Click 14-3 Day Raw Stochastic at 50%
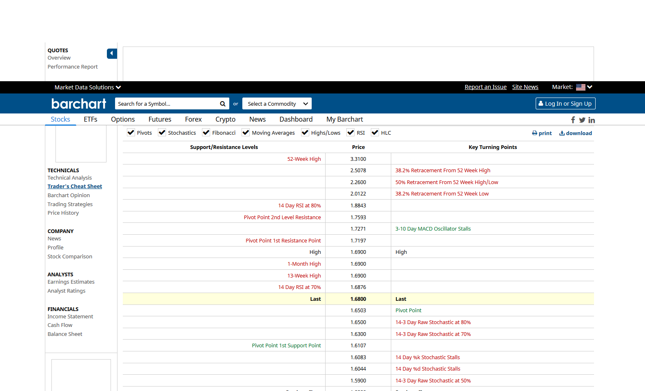The height and width of the screenshot is (391, 645). pyautogui.click(x=433, y=381)
